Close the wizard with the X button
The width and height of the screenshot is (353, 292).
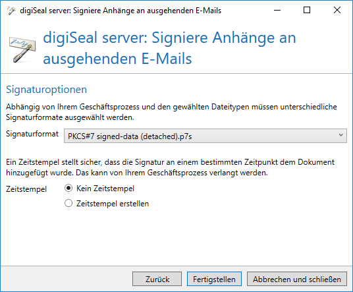point(337,10)
